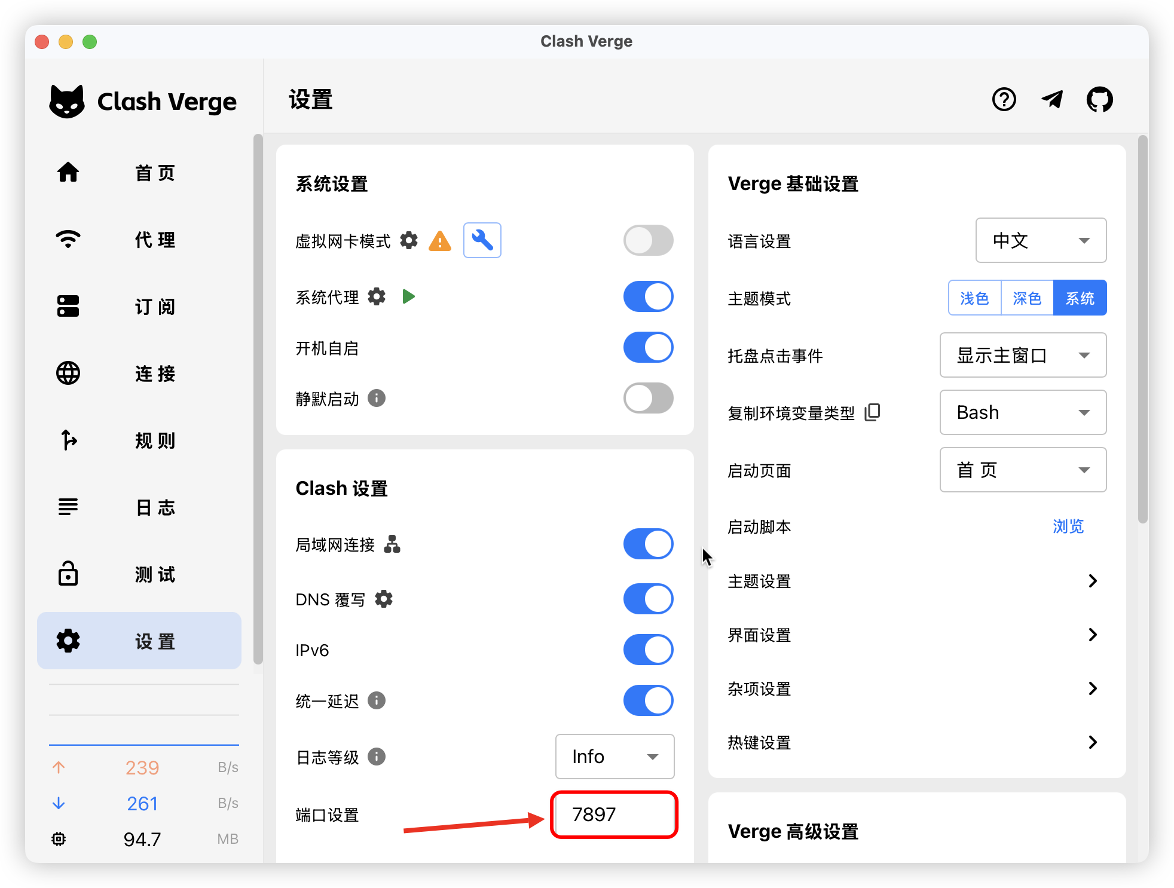Open the 语言设置 dropdown
1174x888 pixels.
[x=1041, y=240]
